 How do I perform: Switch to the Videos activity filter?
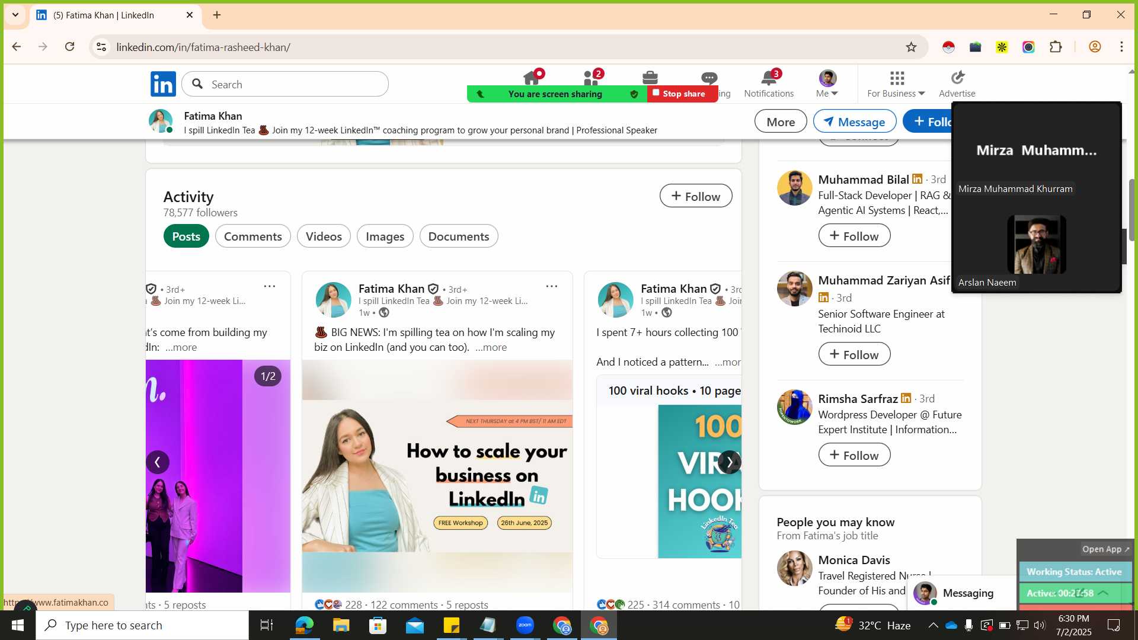pyautogui.click(x=324, y=236)
